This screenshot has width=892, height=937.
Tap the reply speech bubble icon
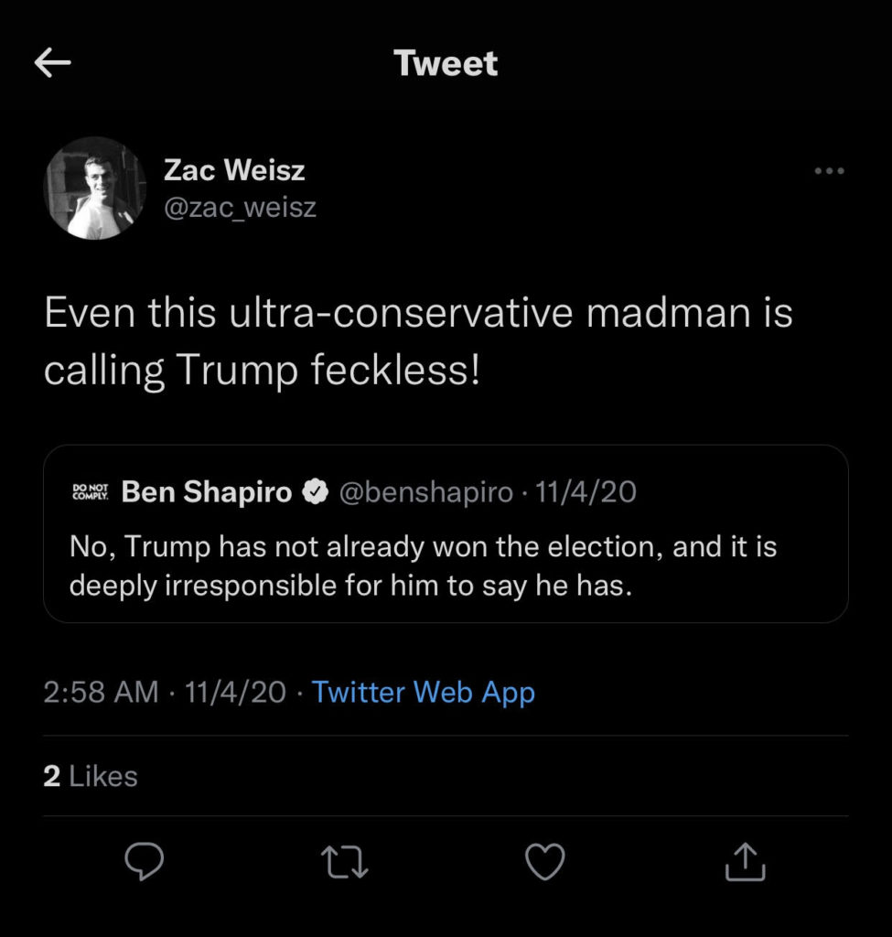point(144,861)
